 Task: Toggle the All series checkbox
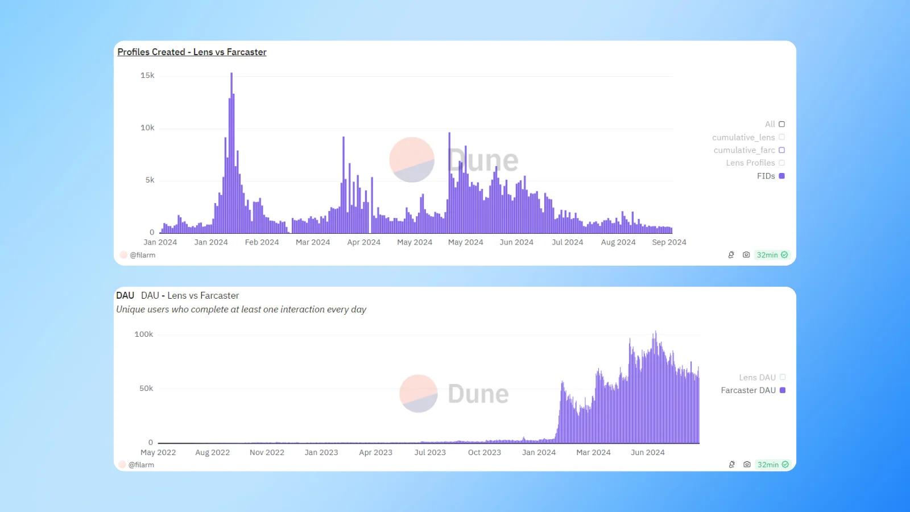pyautogui.click(x=781, y=124)
